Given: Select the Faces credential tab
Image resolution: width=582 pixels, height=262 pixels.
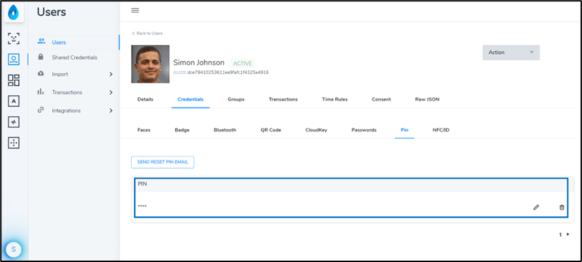Looking at the screenshot, I should [143, 130].
